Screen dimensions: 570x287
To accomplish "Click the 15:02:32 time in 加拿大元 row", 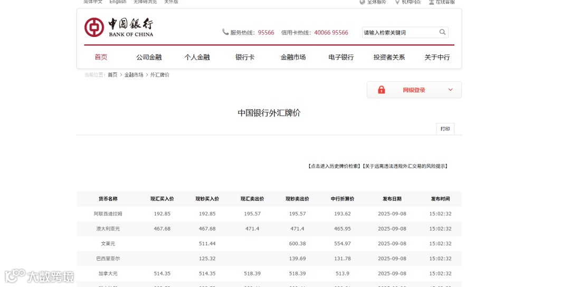I will (x=440, y=273).
